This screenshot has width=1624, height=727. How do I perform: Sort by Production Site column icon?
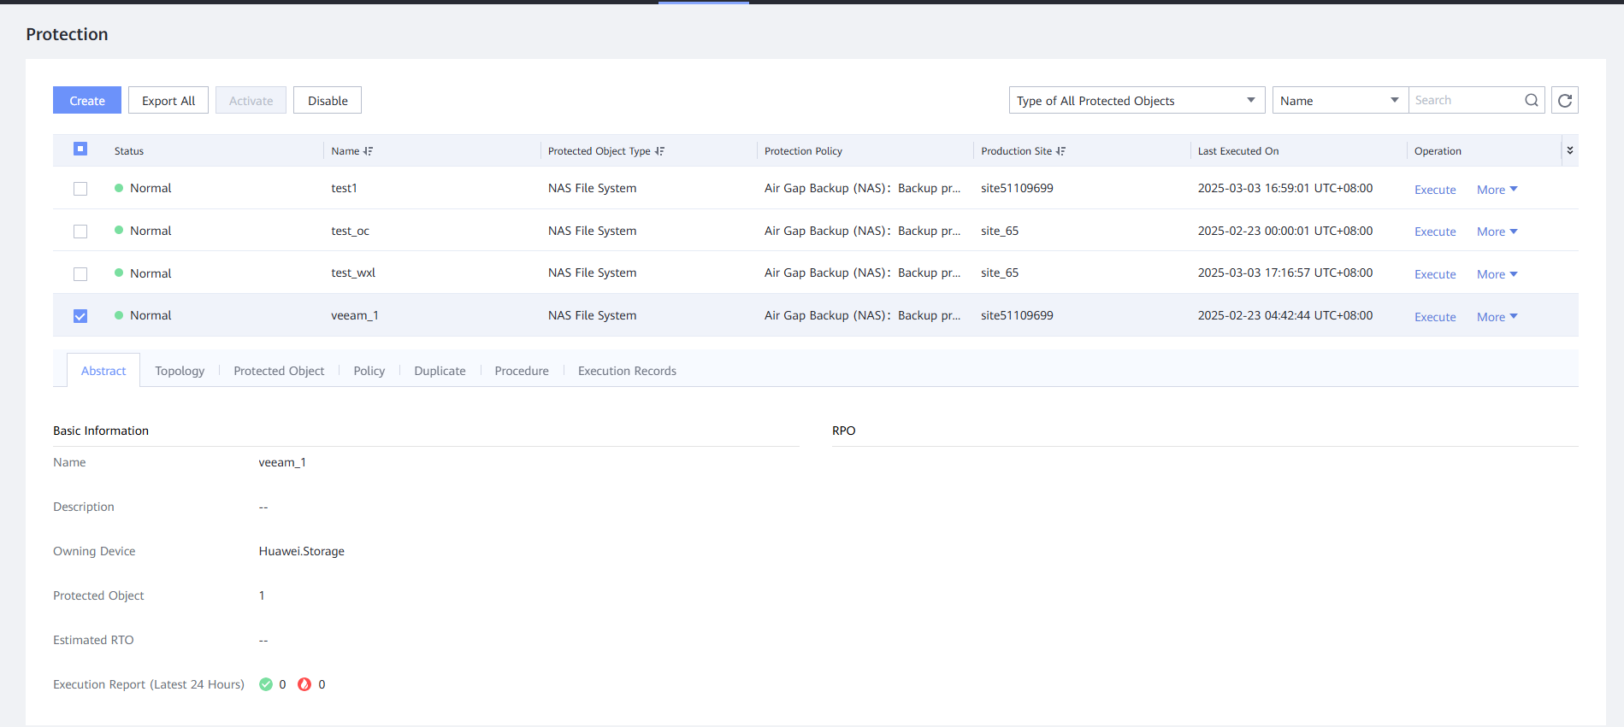[1060, 151]
